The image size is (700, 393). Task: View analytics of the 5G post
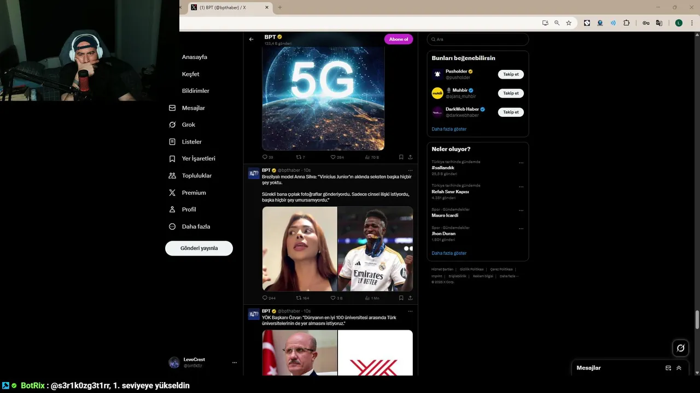tap(372, 157)
